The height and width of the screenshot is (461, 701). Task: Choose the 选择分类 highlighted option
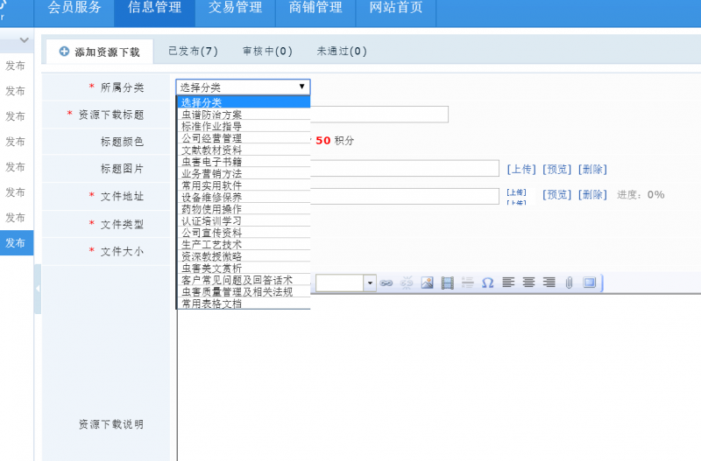(244, 102)
